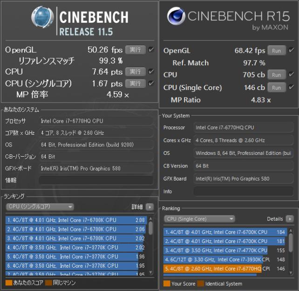Click コア数 x GHz field in Cinebench 11.5
The height and width of the screenshot is (291, 299).
(96, 133)
